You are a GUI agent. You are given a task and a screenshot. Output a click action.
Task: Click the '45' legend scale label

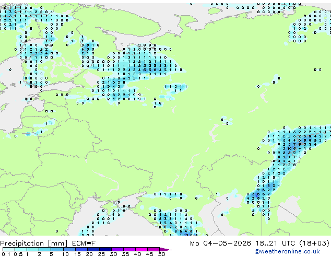pyautogui.click(x=150, y=254)
